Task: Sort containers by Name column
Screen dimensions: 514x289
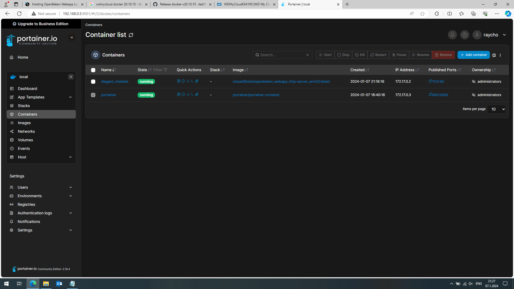Action: 108,70
